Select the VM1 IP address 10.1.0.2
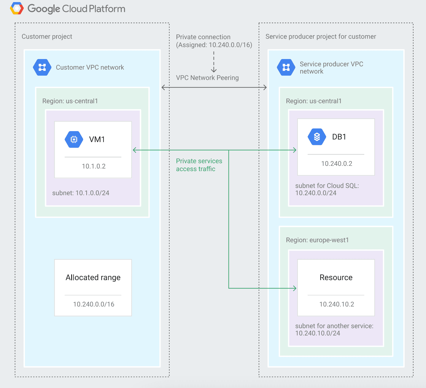 [x=94, y=166]
